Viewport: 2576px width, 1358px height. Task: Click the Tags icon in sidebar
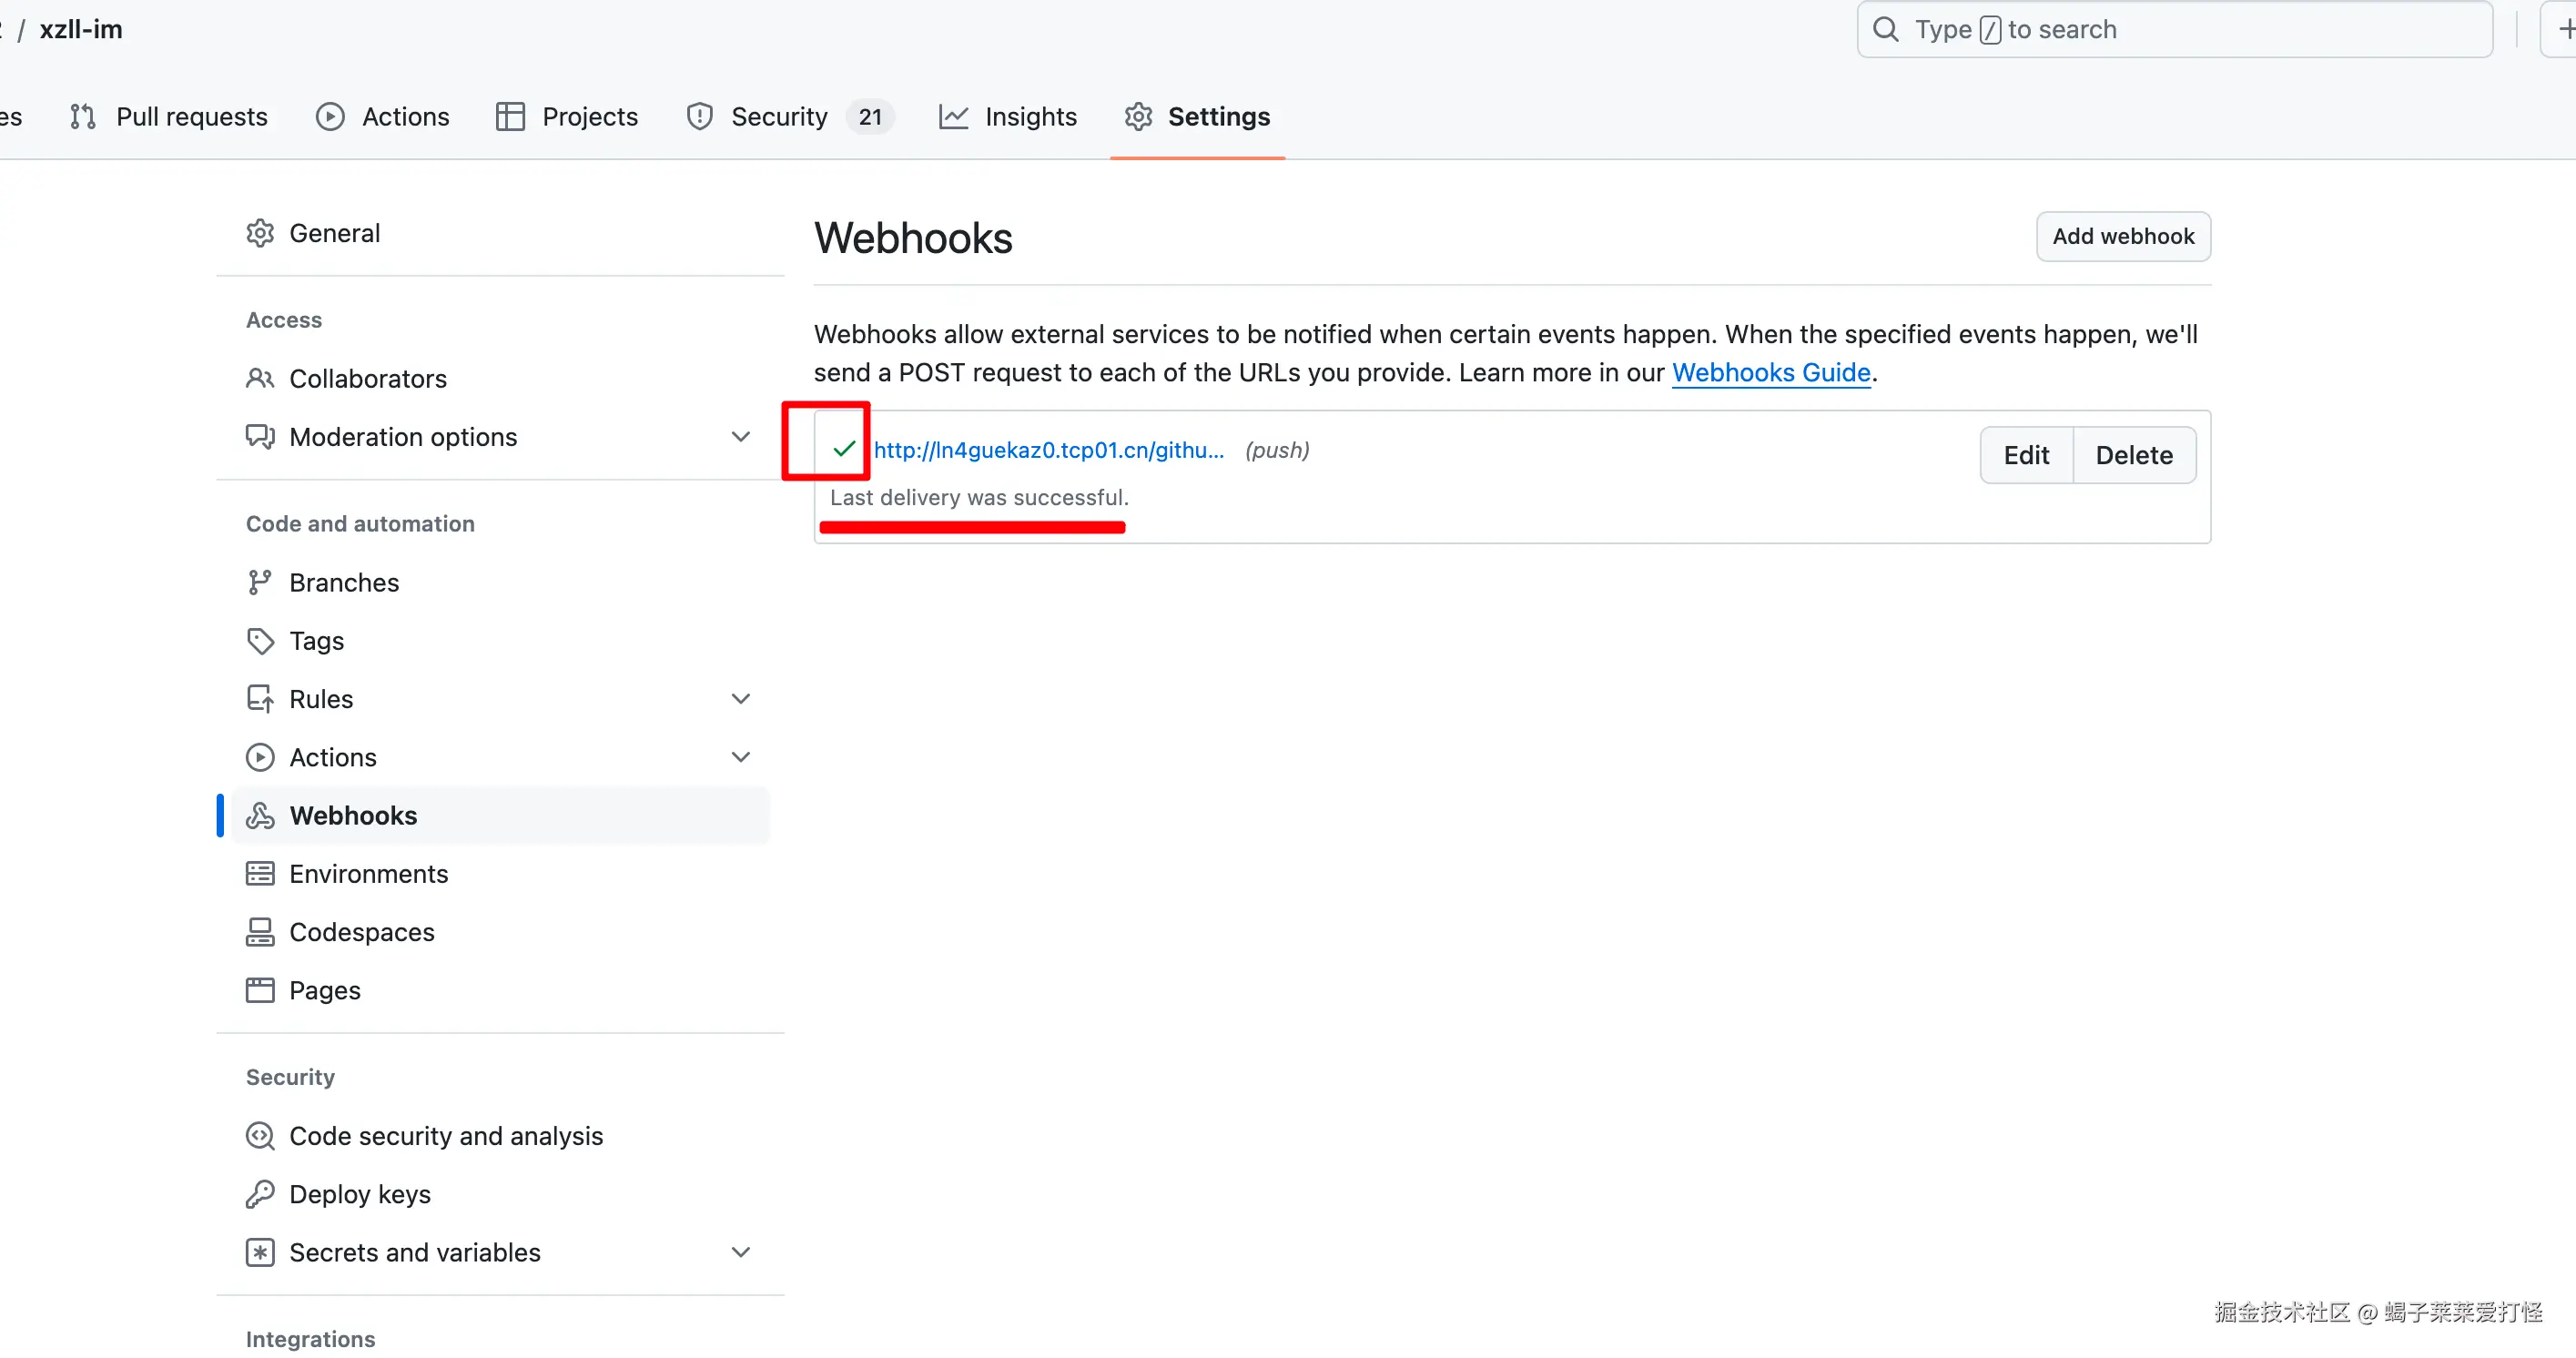[x=260, y=641]
